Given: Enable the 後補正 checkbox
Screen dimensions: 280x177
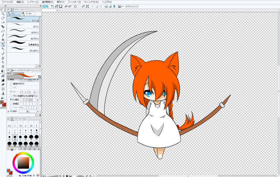Looking at the screenshot, I should (x=11, y=104).
